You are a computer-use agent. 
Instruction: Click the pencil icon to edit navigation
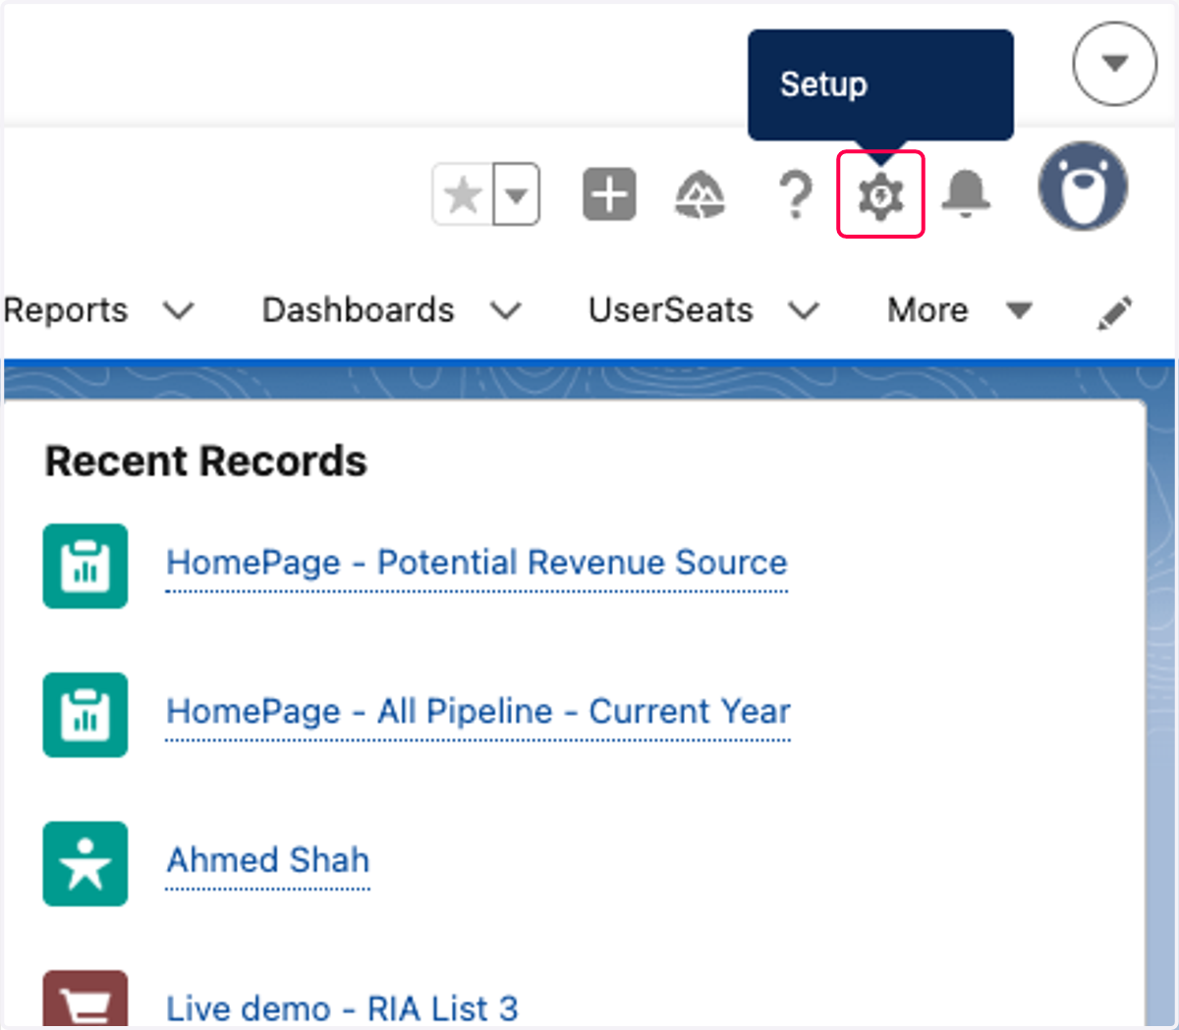pyautogui.click(x=1114, y=312)
